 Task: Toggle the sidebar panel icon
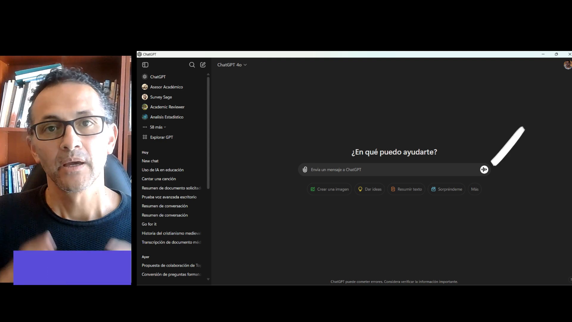click(145, 65)
